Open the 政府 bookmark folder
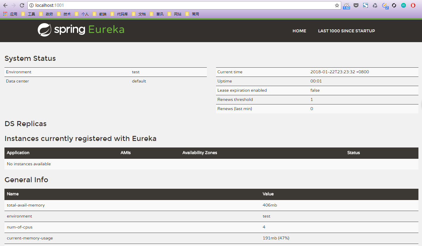 click(46, 14)
